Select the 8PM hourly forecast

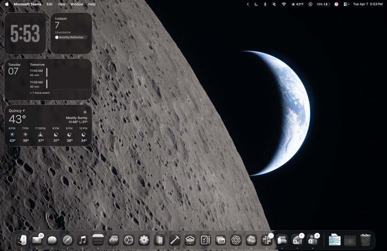tap(56, 135)
